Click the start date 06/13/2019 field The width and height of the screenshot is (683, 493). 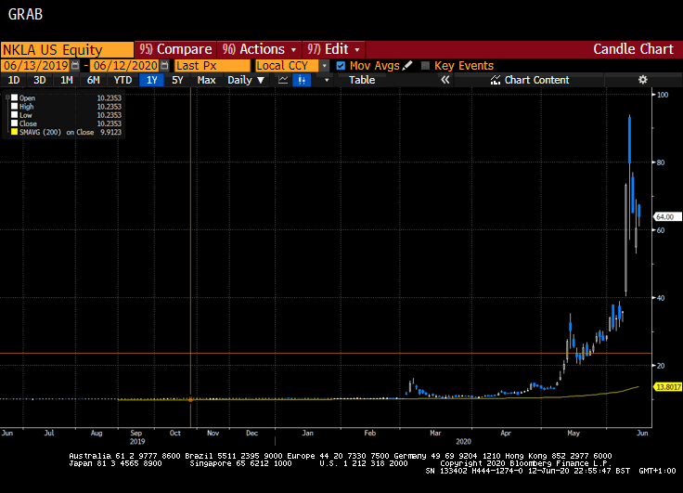(36, 66)
